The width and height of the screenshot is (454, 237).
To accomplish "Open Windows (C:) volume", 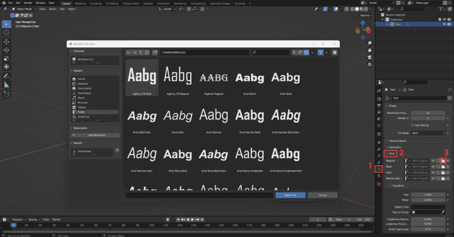I will pos(95,59).
